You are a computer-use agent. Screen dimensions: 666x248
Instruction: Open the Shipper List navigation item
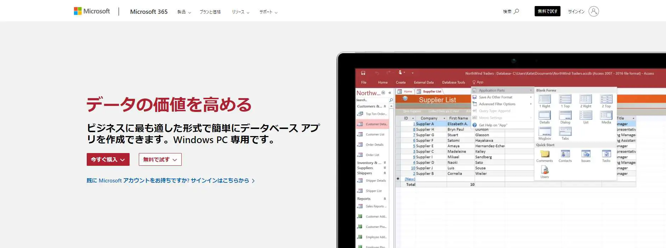(372, 191)
